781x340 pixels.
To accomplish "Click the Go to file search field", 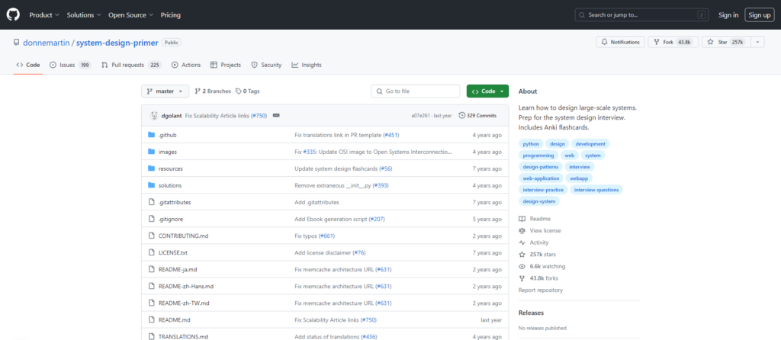I will pos(416,91).
